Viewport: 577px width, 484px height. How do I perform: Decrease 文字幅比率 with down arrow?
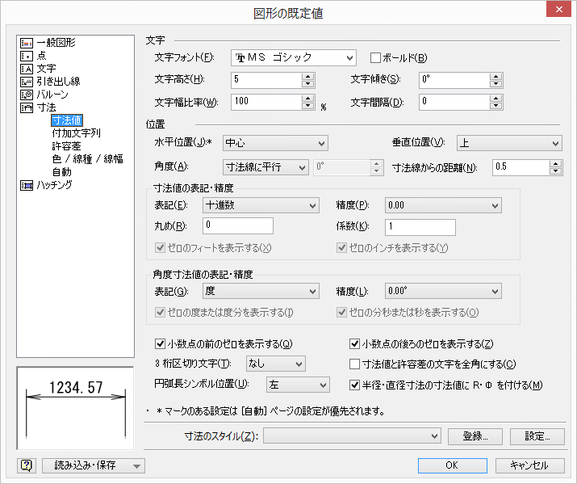coord(307,106)
